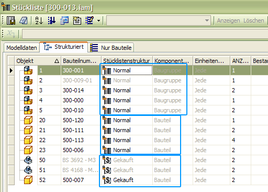Open the Gekauft structure cell for 500-007
The image size is (268, 192).
click(x=127, y=180)
